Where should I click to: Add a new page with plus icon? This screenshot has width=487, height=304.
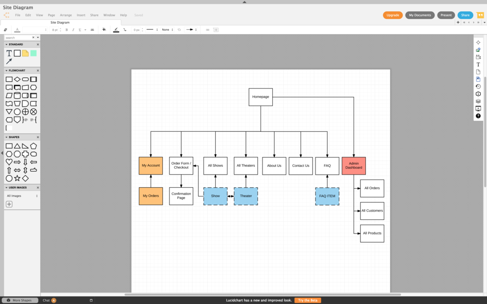458,22
